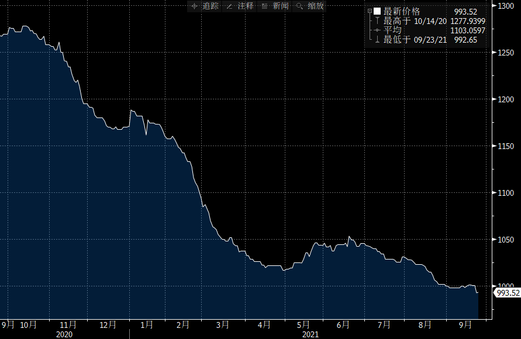Click the 2021 year label on time axis
Screen dimensions: 521x339
310,334
